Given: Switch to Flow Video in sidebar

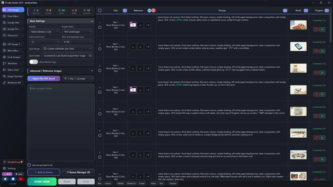Looking at the screenshot, I should [x=13, y=16].
